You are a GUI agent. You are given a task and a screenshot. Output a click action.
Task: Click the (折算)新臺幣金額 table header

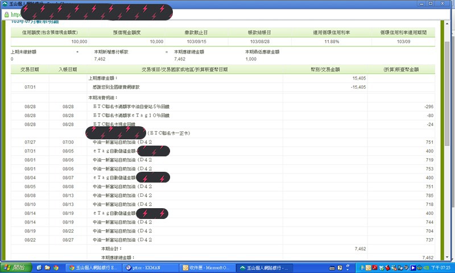point(401,69)
